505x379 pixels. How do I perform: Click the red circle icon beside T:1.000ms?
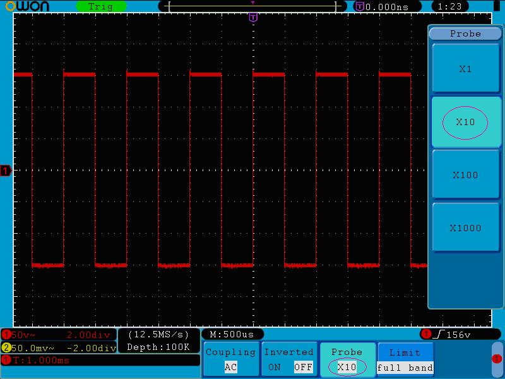6,360
